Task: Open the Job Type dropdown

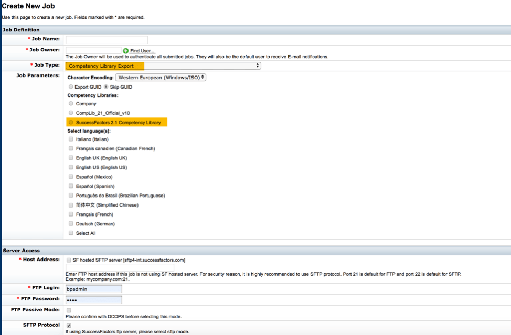Action: tap(163, 66)
